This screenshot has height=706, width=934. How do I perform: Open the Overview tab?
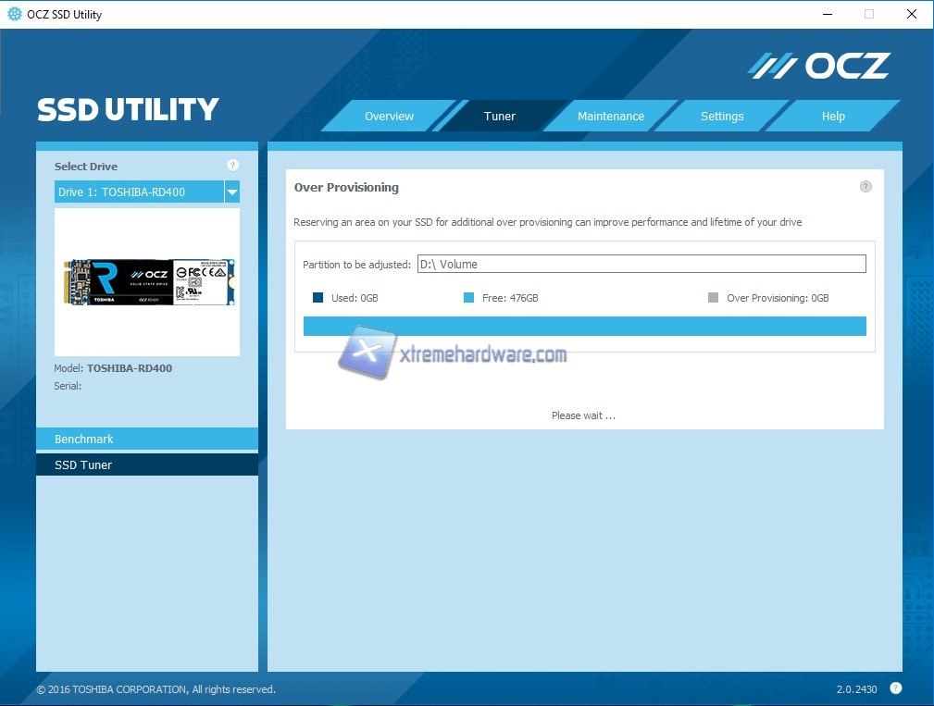point(389,117)
